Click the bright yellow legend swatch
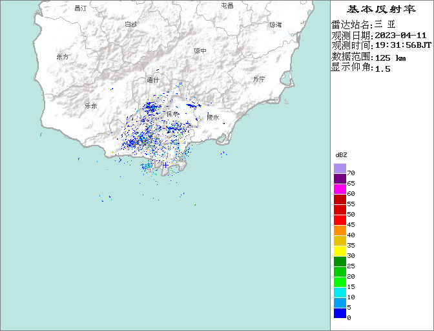 340,251
